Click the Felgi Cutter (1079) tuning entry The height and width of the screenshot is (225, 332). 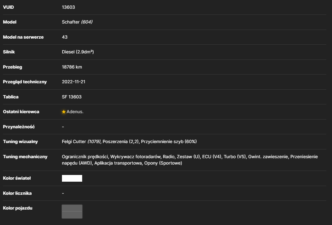pyautogui.click(x=81, y=142)
